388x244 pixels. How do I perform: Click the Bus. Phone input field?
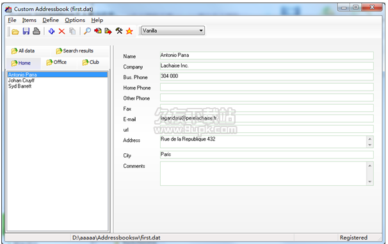point(267,76)
